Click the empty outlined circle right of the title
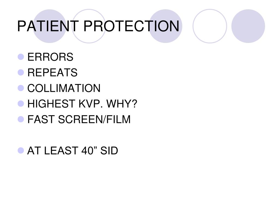 pos(210,26)
